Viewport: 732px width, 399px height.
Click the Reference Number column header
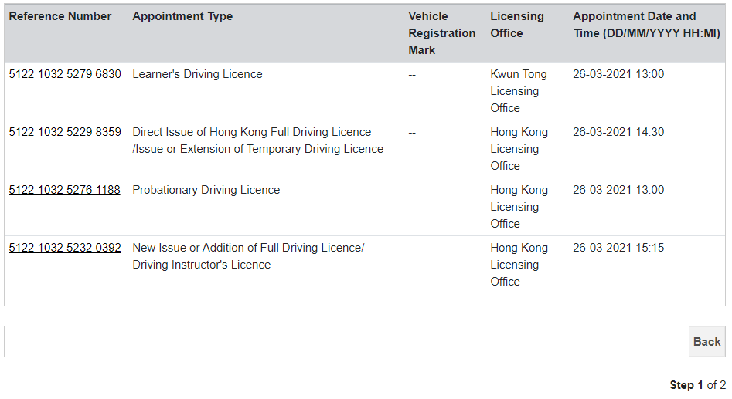coord(60,16)
